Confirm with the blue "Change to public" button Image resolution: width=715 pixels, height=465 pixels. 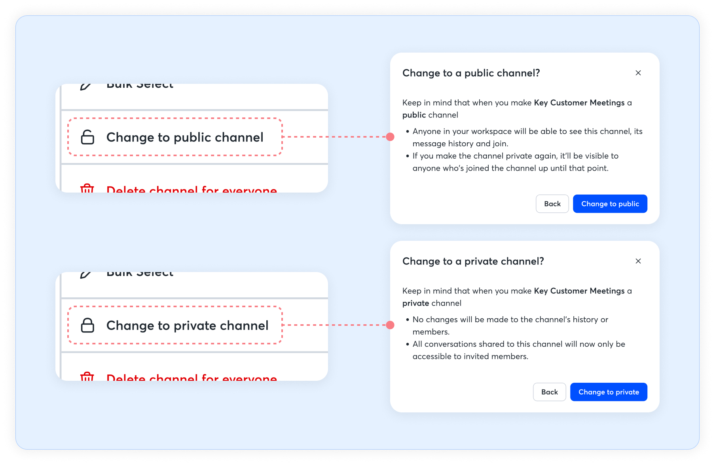(x=610, y=204)
